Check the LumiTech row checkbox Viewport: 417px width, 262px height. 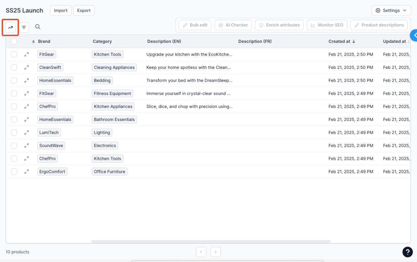point(14,132)
